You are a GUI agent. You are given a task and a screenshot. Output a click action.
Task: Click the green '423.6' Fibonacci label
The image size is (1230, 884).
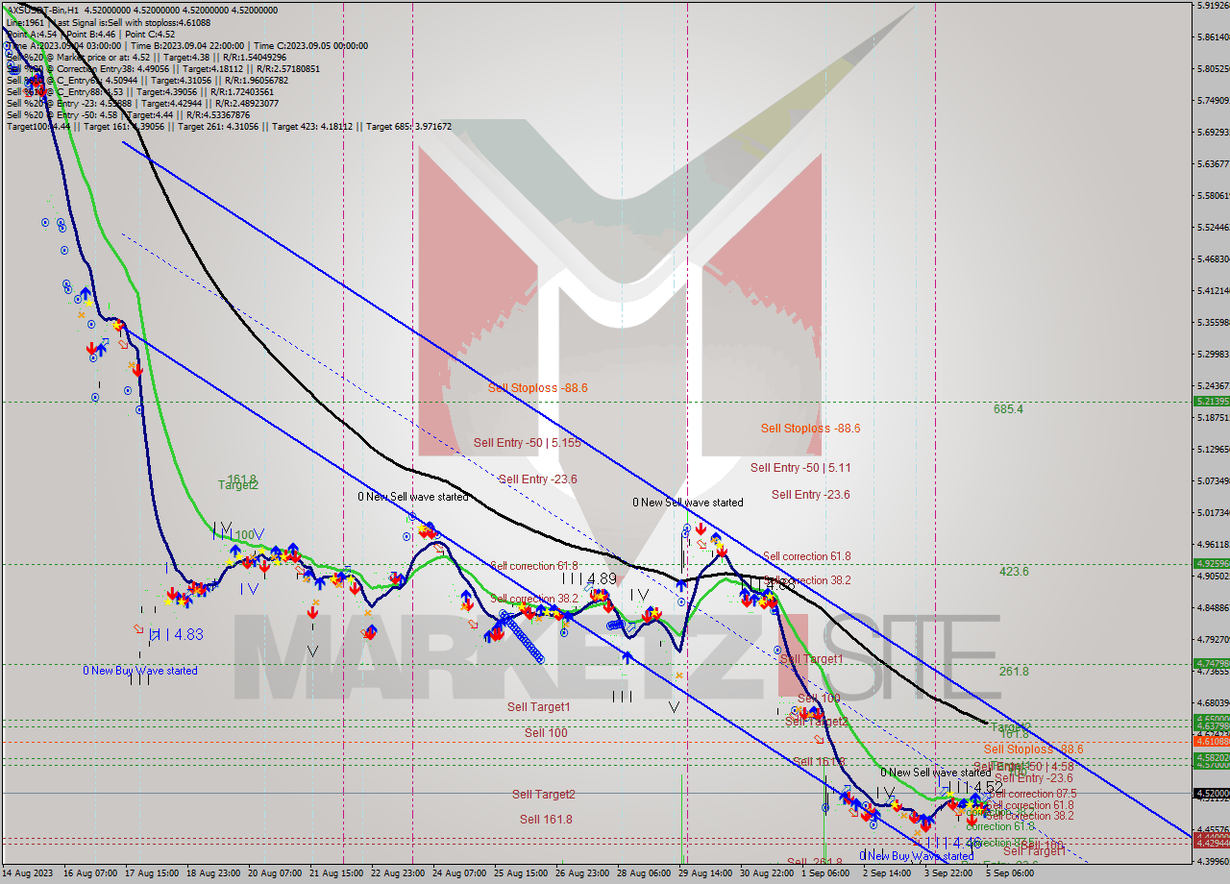click(x=1014, y=571)
